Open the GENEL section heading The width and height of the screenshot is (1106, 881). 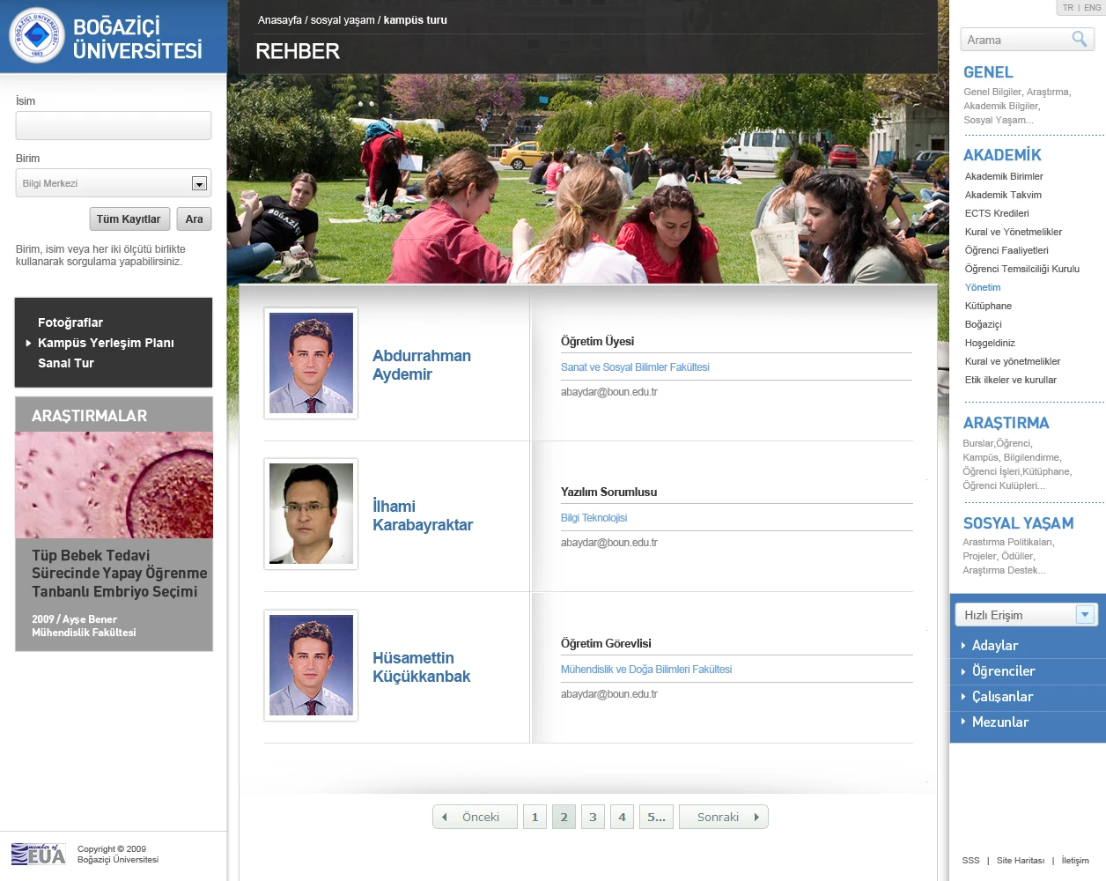[988, 72]
